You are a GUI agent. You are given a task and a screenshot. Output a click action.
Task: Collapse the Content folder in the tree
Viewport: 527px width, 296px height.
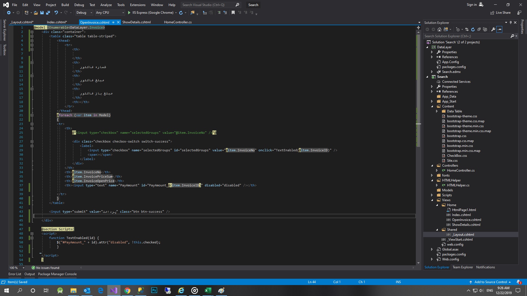point(432,106)
